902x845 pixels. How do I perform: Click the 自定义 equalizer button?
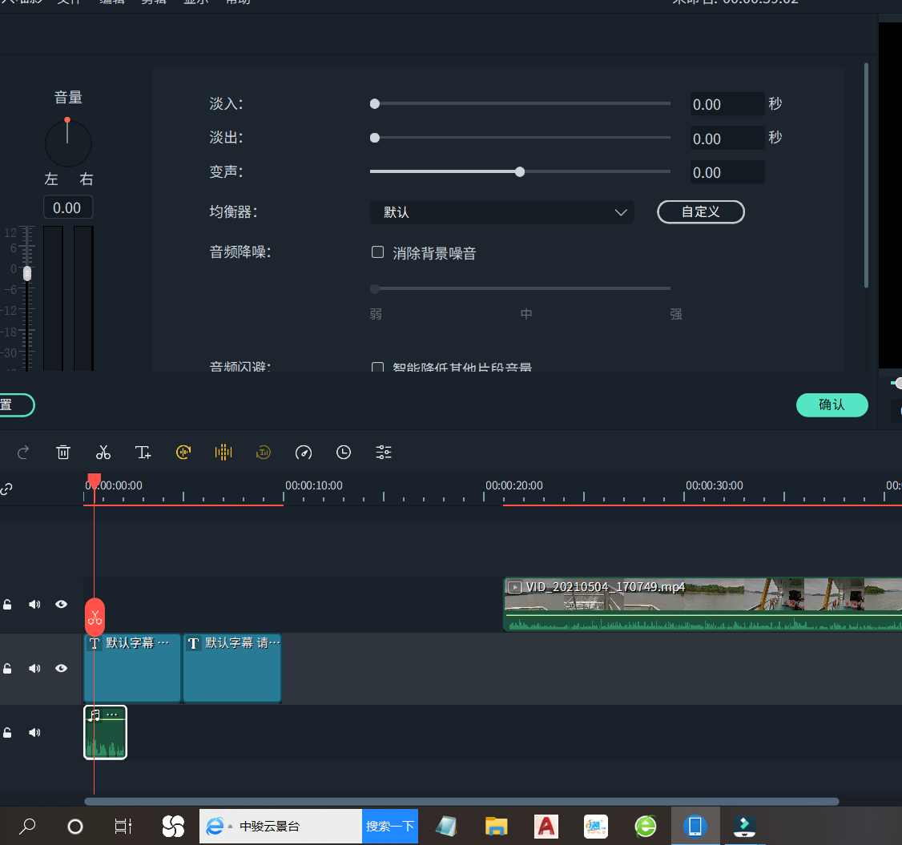[x=701, y=211]
